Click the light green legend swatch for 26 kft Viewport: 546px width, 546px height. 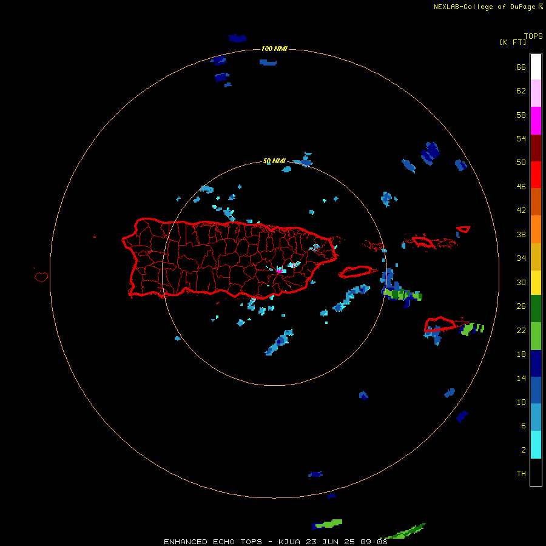536,336
